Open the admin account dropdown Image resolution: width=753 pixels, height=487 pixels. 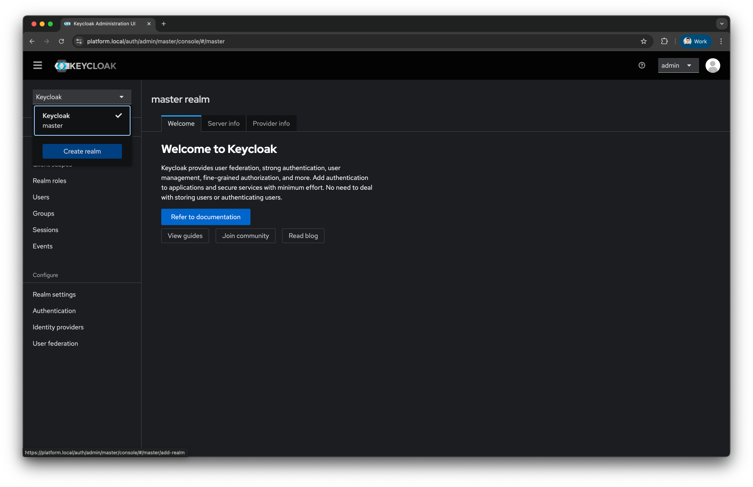[678, 65]
